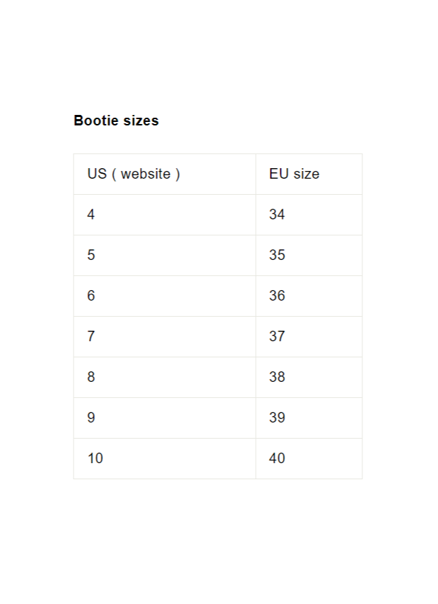438x604 pixels.
Task: Click the word website in header
Action: pos(146,174)
